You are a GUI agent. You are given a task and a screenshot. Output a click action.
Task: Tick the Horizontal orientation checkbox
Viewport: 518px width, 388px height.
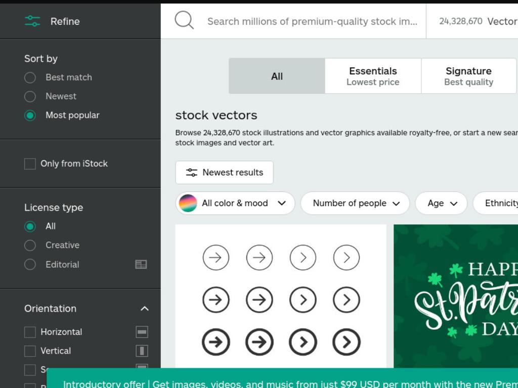click(x=30, y=332)
